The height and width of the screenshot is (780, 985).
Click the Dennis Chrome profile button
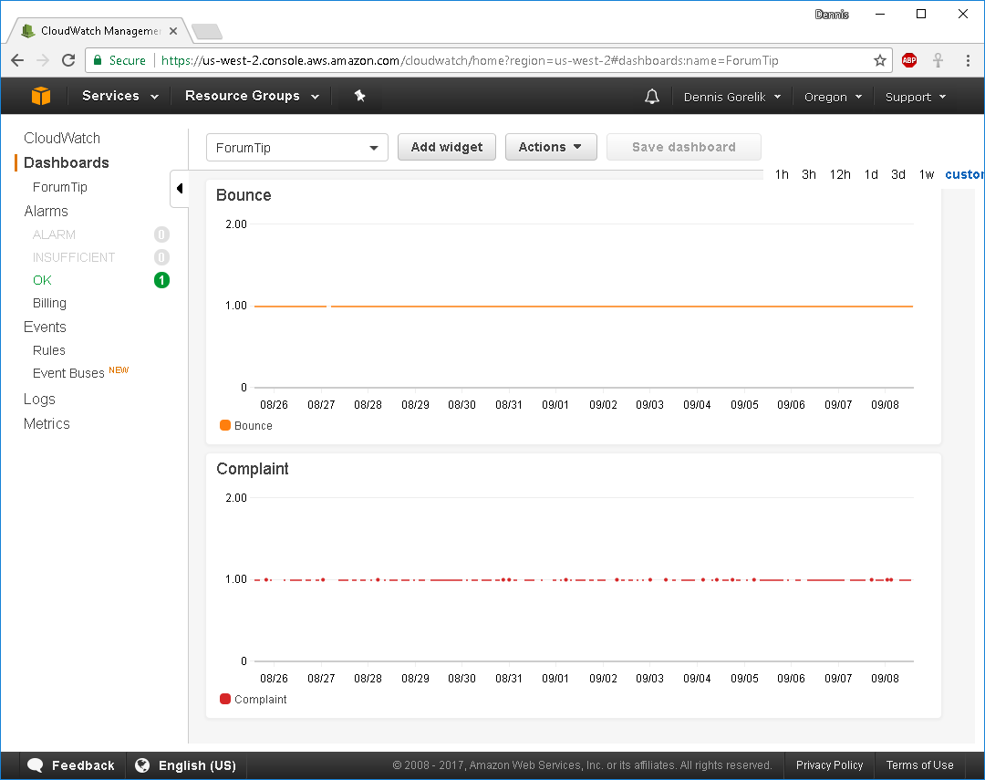(831, 15)
